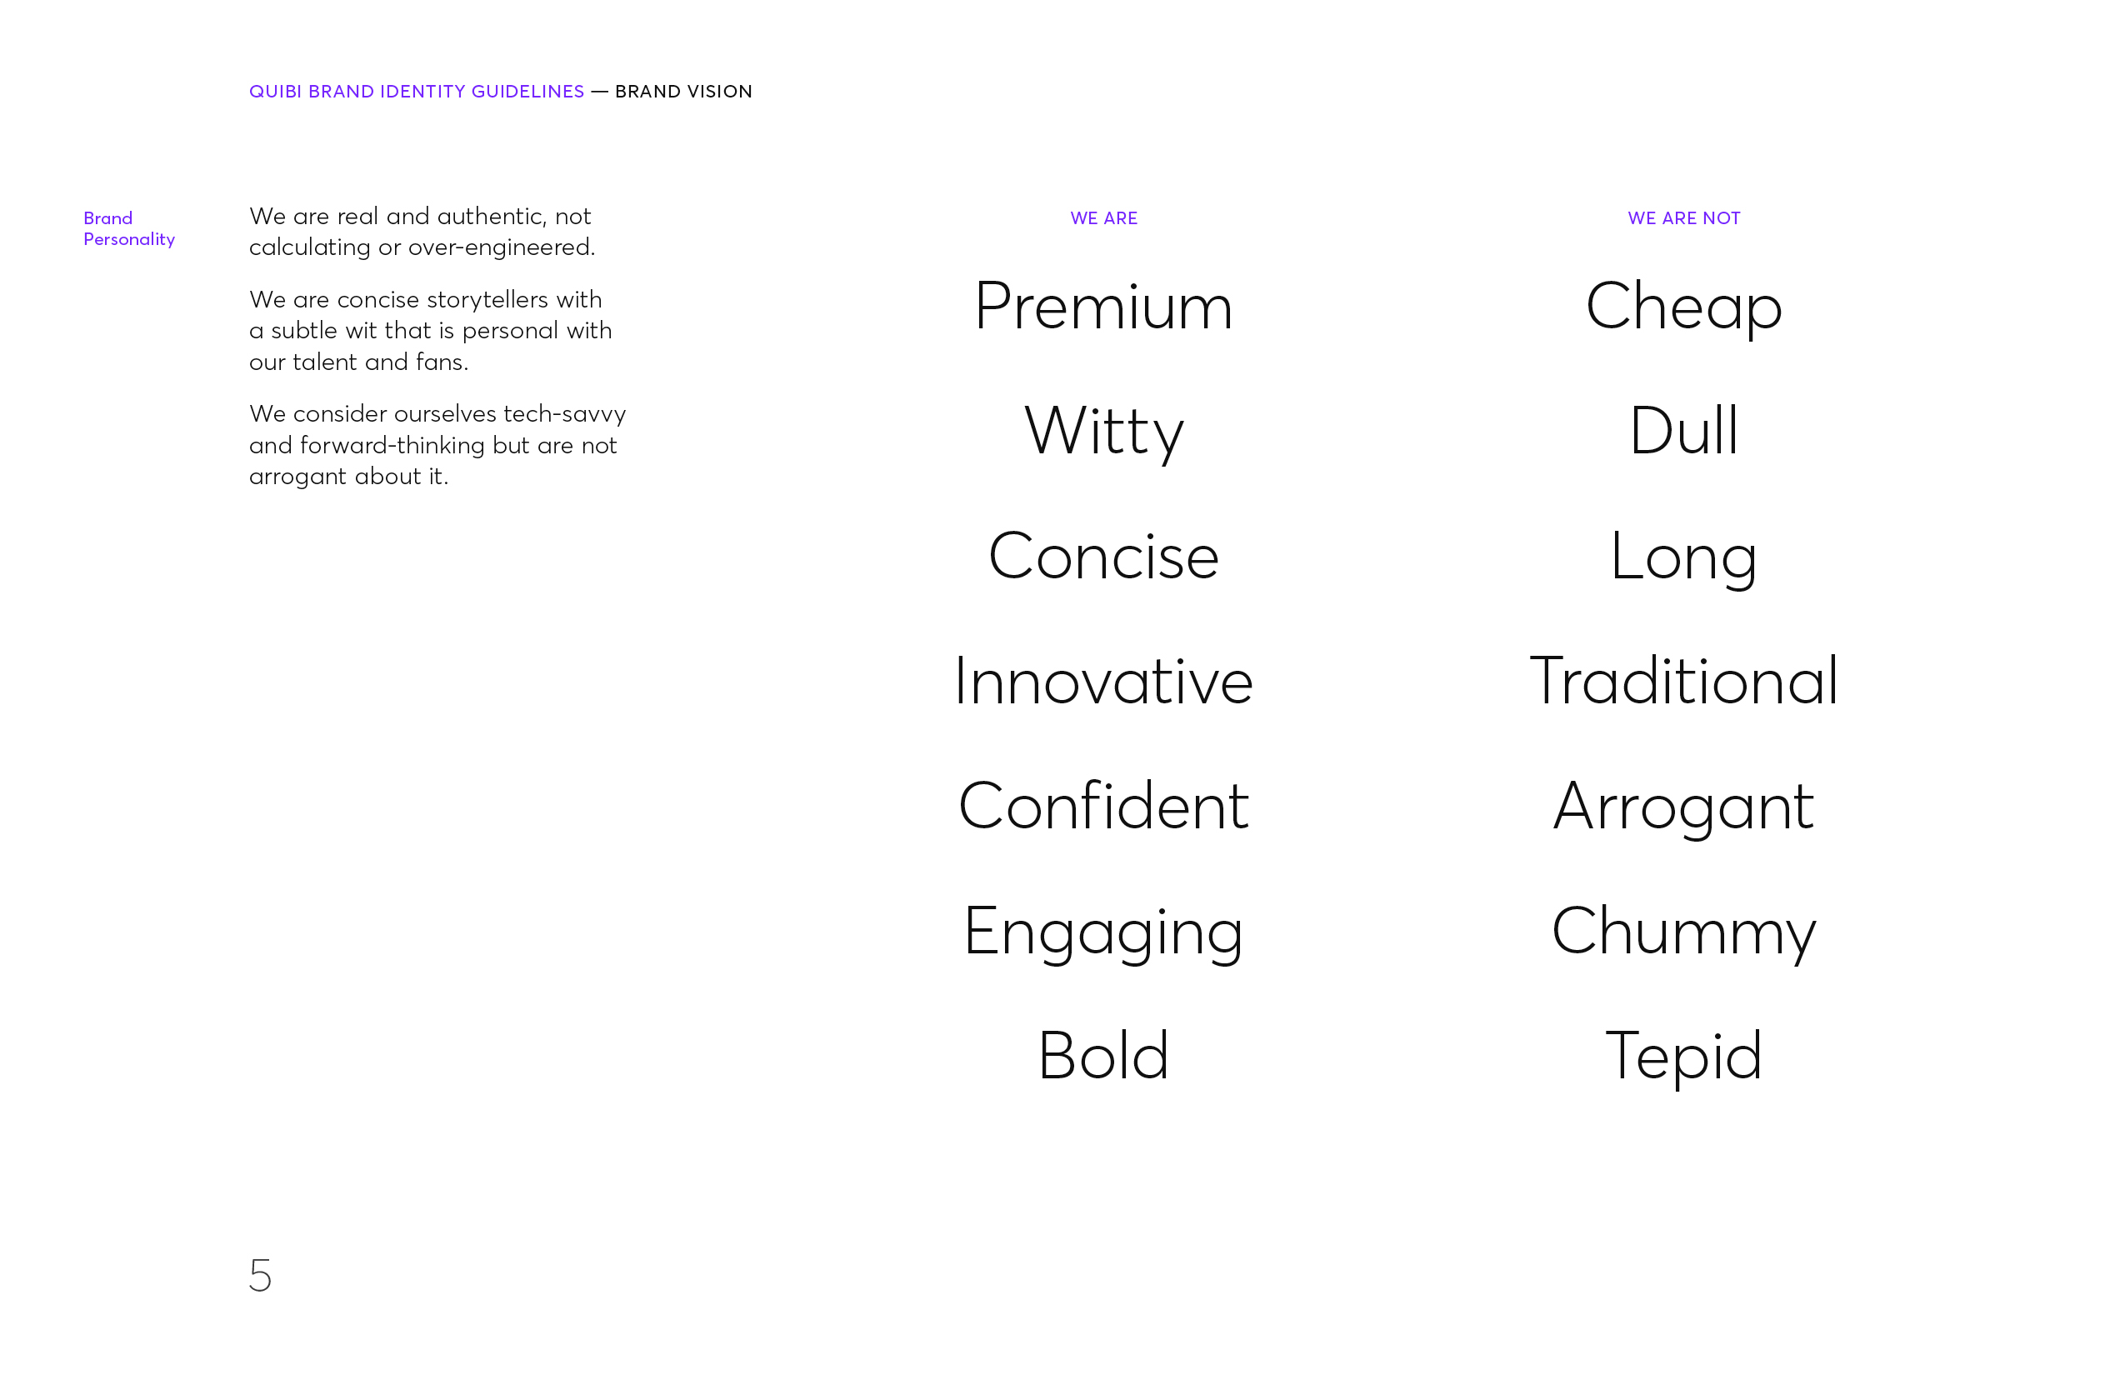Click the paragraph about concise storytellers

[430, 330]
